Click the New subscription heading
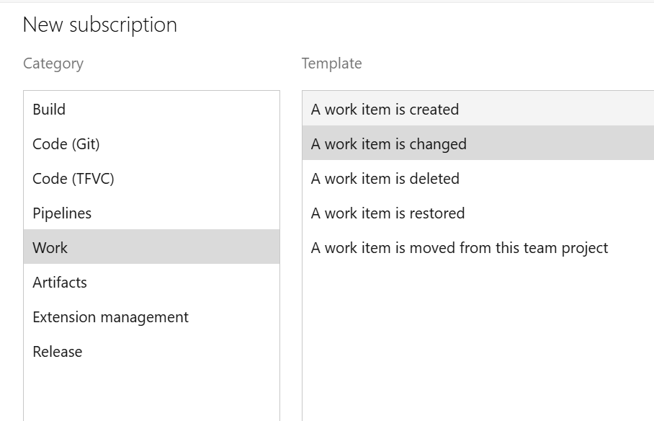This screenshot has height=421, width=654. coord(100,25)
